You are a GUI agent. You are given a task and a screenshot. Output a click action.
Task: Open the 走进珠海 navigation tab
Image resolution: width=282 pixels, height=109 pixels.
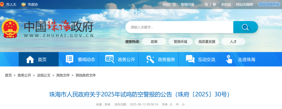[x=239, y=59]
